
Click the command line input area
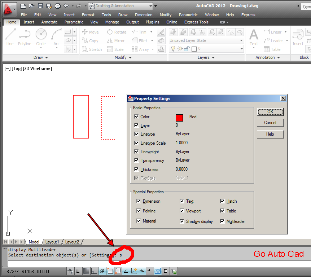[159, 264]
